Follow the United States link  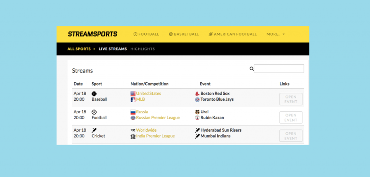coord(148,93)
